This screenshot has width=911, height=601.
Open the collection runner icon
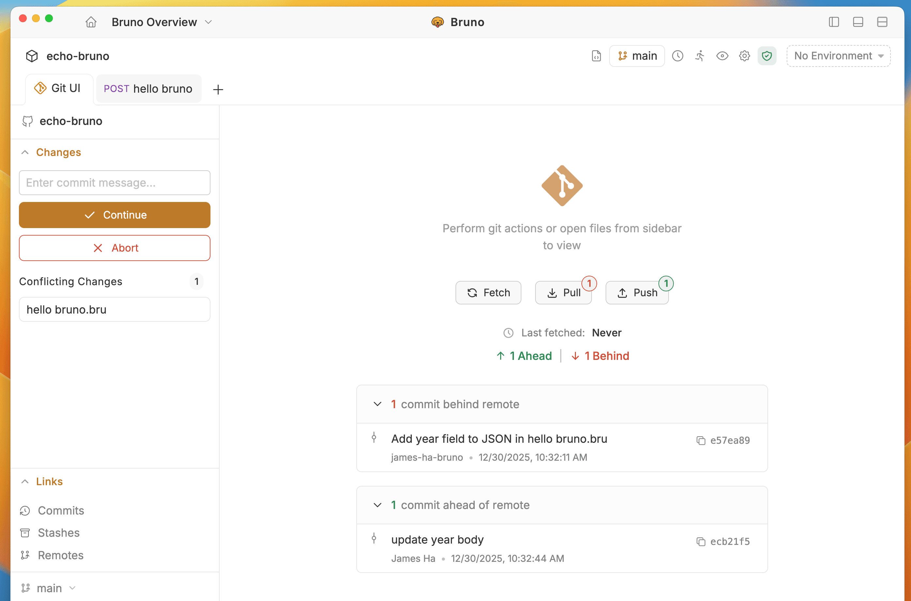click(x=700, y=56)
